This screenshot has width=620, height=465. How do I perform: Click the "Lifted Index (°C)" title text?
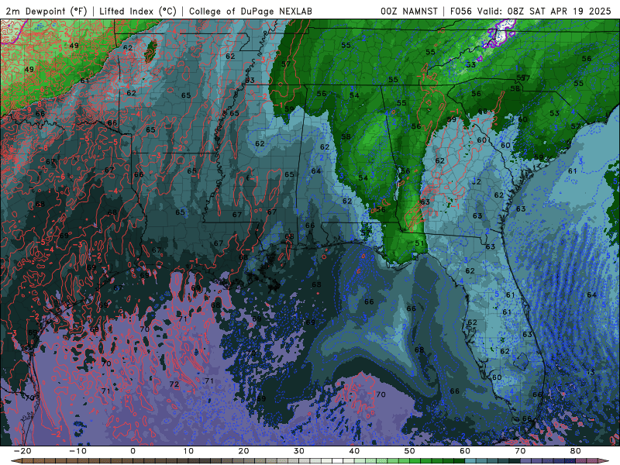point(138,11)
